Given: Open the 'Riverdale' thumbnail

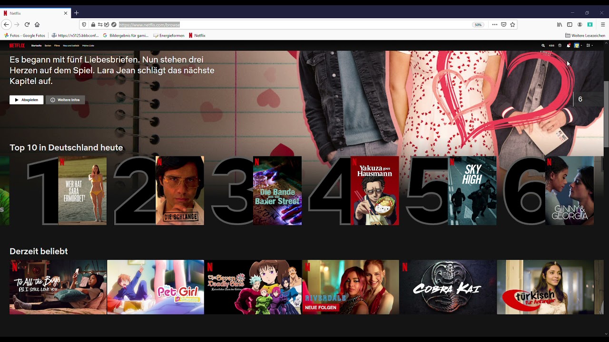Looking at the screenshot, I should tap(351, 287).
